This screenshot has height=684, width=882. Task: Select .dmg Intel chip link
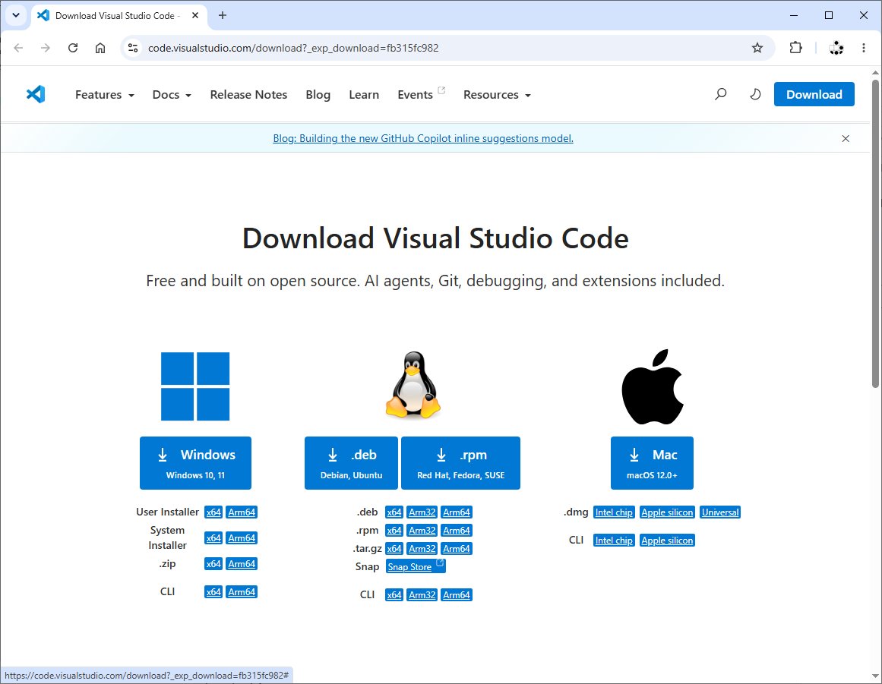point(614,512)
